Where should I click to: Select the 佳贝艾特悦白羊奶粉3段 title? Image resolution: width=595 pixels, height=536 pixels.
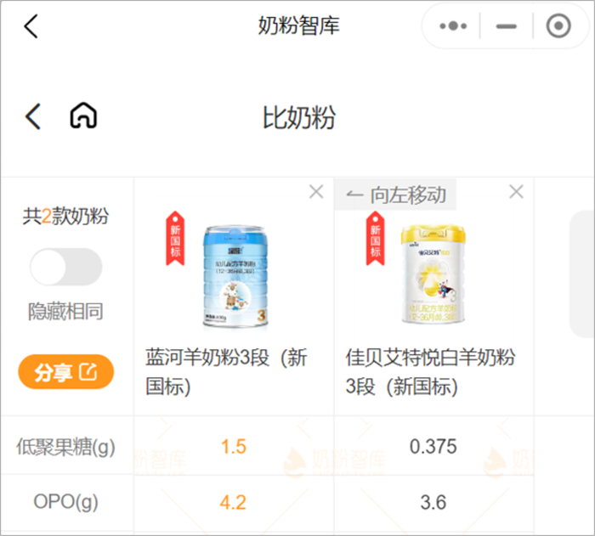tap(430, 372)
